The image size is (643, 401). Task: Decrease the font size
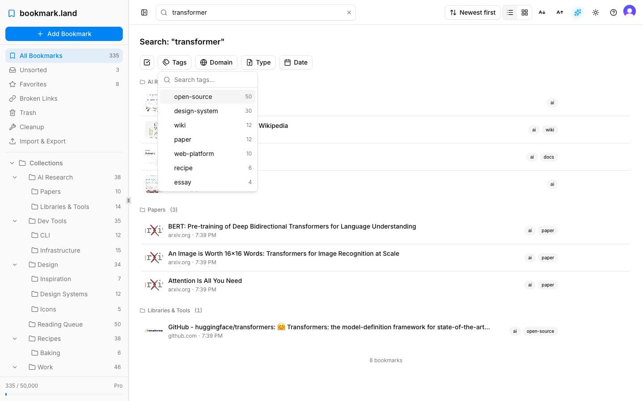(x=542, y=12)
